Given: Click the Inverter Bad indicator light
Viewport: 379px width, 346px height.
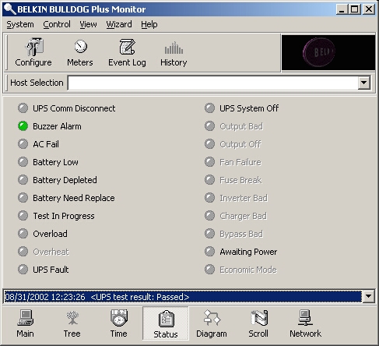Looking at the screenshot, I should click(209, 198).
